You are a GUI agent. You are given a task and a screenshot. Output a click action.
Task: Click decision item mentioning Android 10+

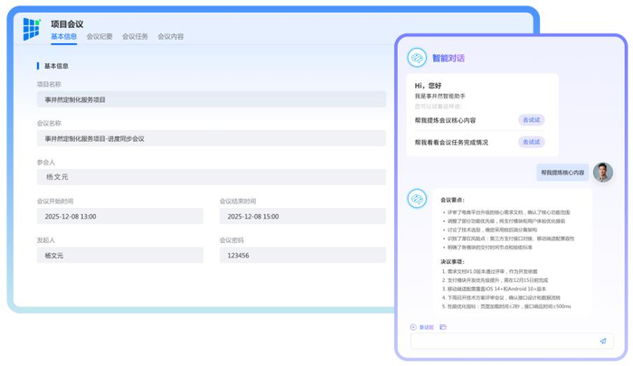494,289
